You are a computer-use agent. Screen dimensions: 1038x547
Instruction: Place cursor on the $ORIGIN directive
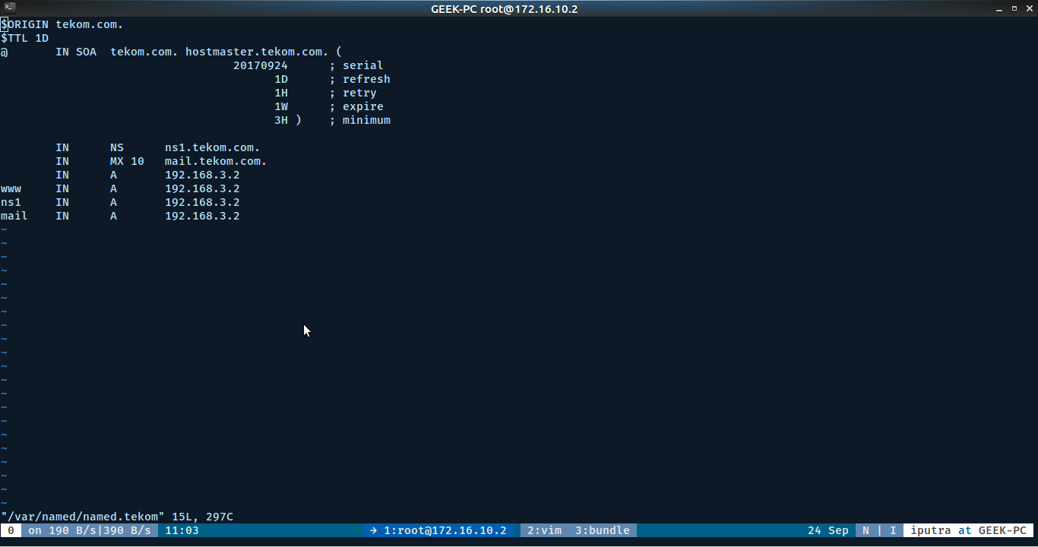[24, 24]
